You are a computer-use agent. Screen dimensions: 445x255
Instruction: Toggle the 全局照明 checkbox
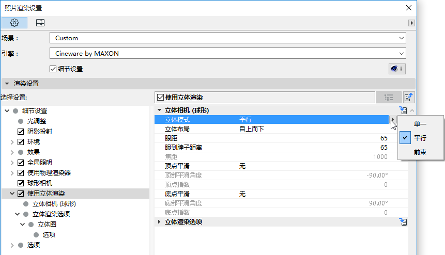[21, 163]
